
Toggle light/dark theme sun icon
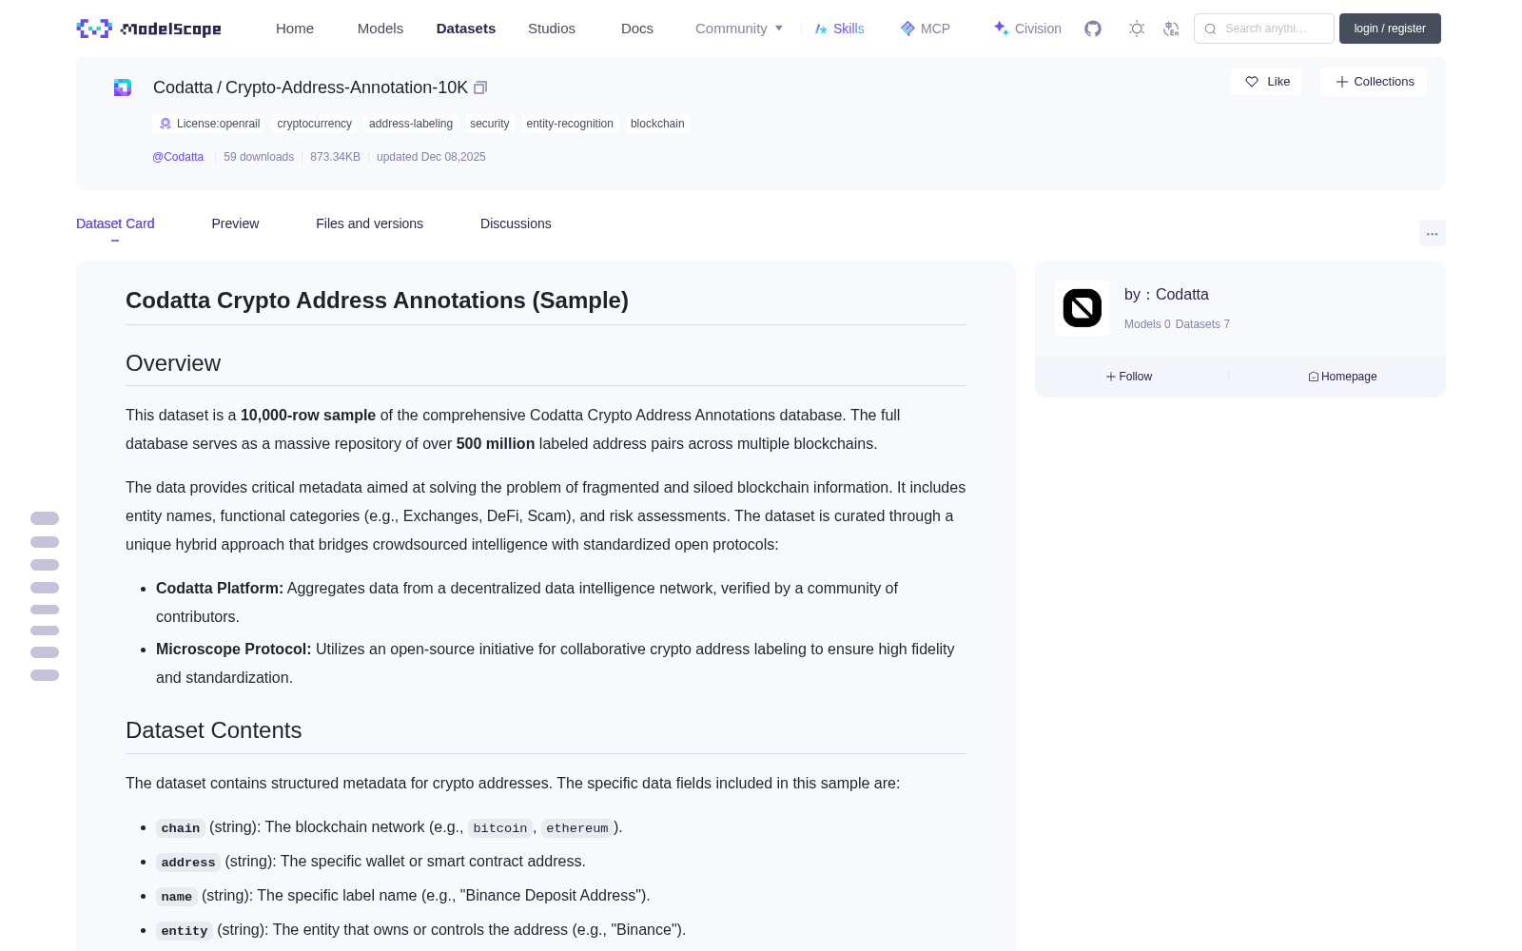(x=1137, y=29)
